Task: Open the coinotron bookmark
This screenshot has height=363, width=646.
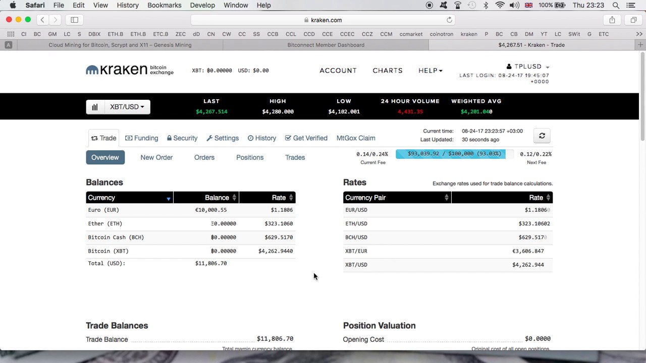Action: click(441, 34)
